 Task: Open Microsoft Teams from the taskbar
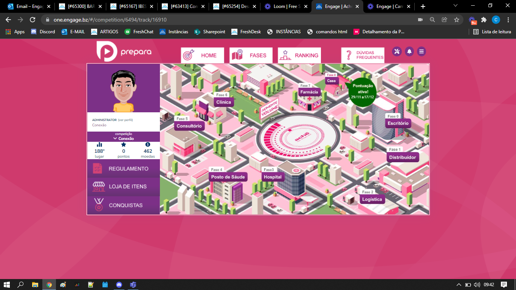click(133, 285)
